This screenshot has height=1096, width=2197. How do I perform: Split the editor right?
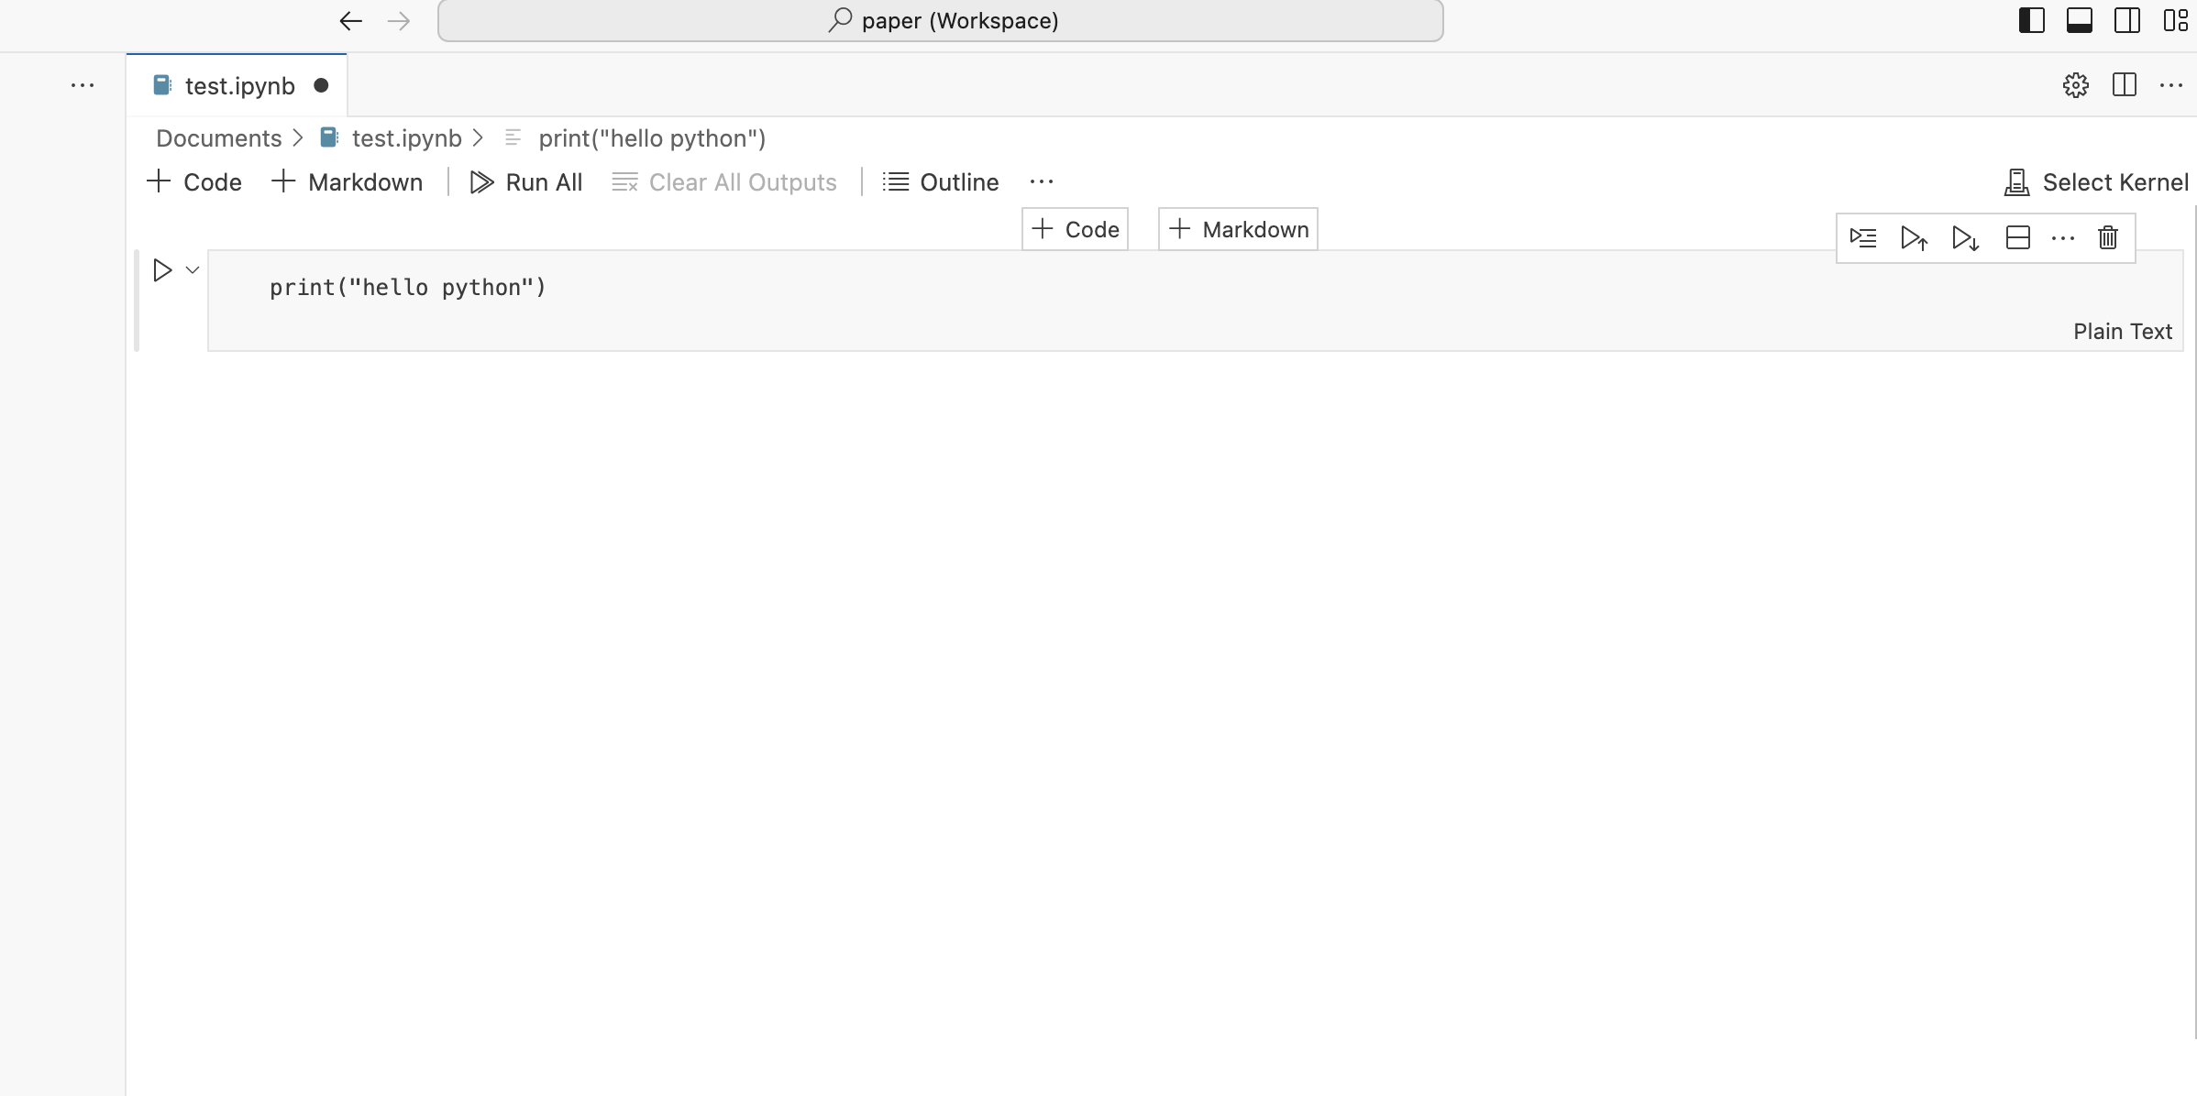click(x=2124, y=85)
